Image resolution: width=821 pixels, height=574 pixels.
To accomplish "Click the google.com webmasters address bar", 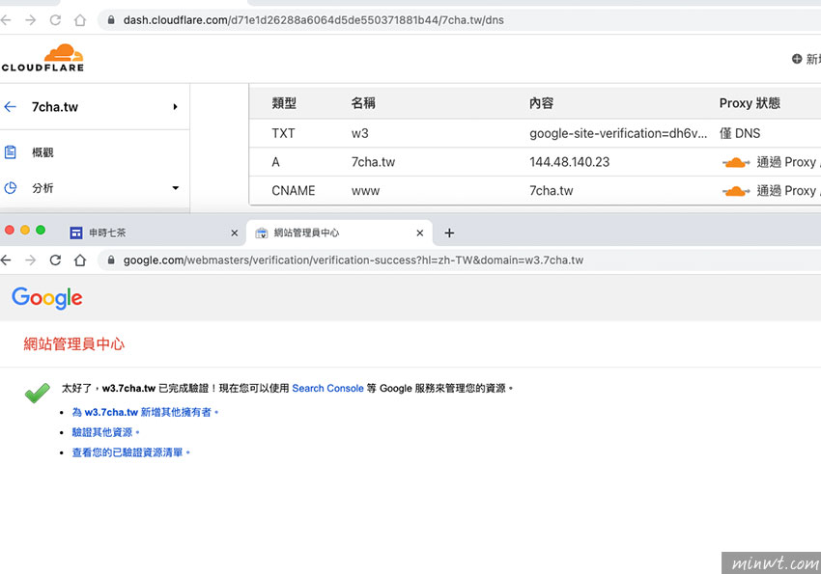I will click(x=461, y=260).
